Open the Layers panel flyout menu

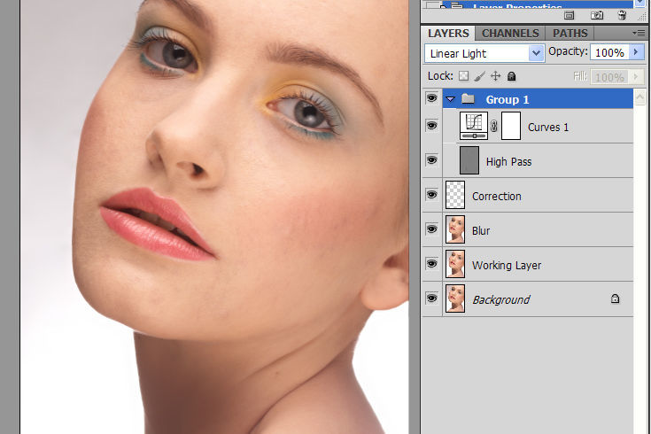[639, 33]
